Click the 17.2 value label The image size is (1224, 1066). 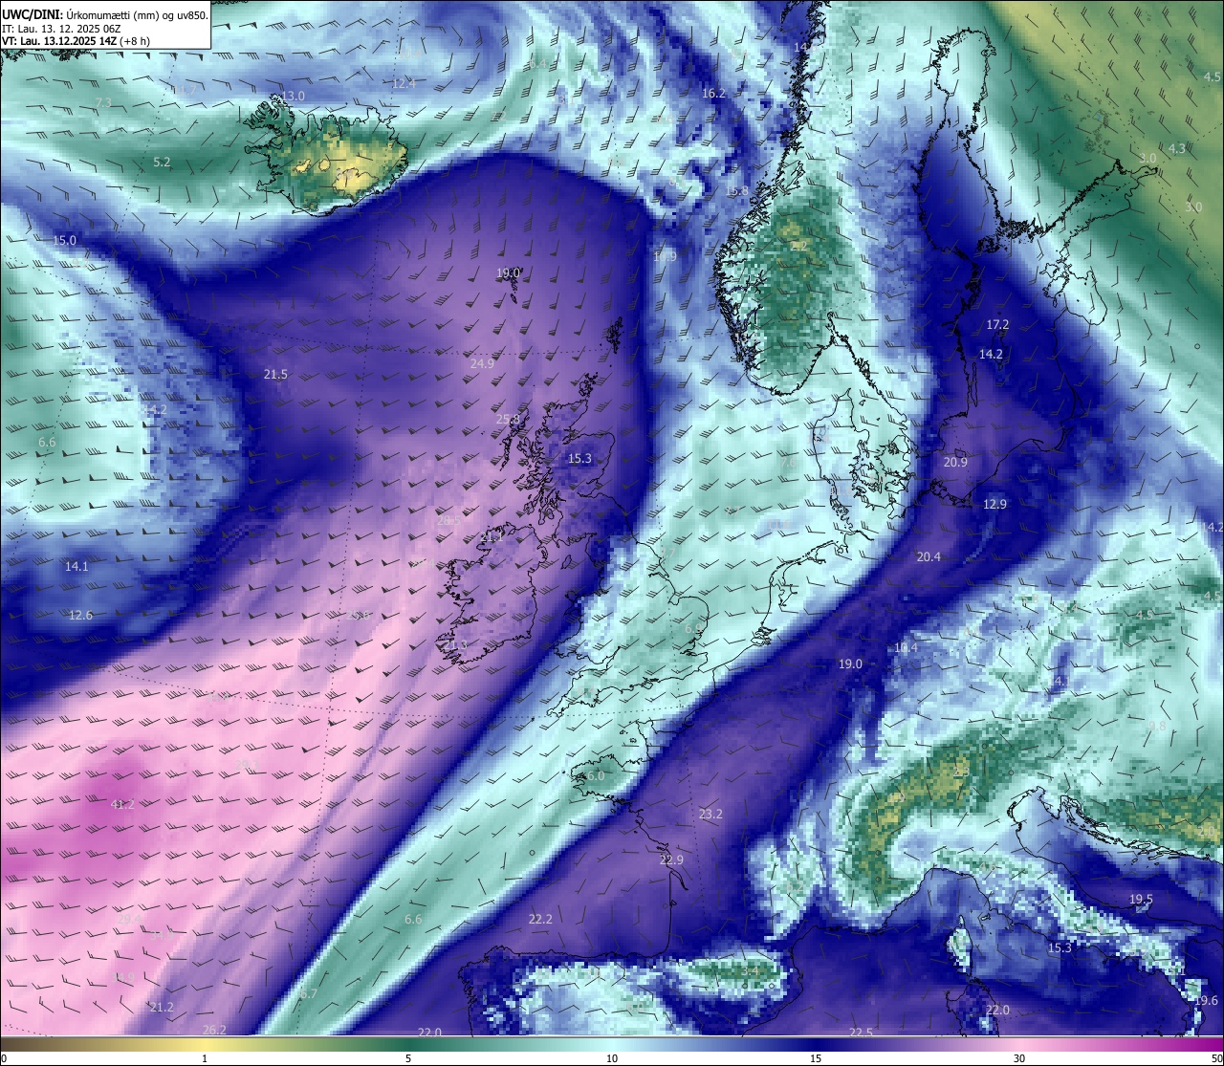click(997, 325)
